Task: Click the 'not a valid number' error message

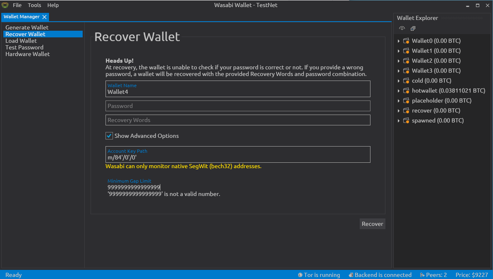Action: (164, 194)
